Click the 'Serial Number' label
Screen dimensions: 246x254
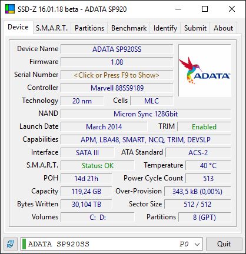(x=36, y=75)
